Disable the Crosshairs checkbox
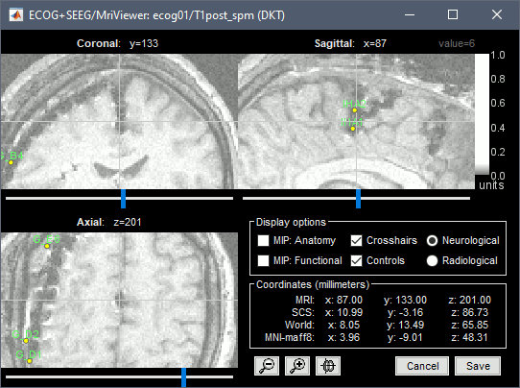Image resolution: width=520 pixels, height=388 pixels. (356, 240)
